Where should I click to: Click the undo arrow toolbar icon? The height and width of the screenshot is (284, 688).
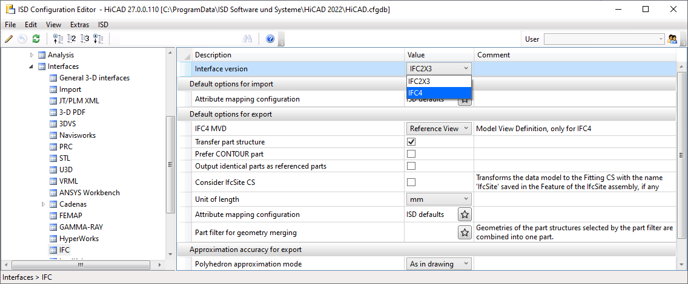(22, 39)
